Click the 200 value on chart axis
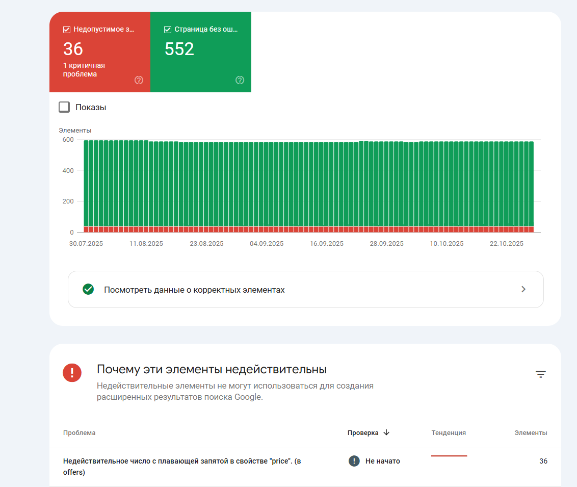 pos(68,201)
